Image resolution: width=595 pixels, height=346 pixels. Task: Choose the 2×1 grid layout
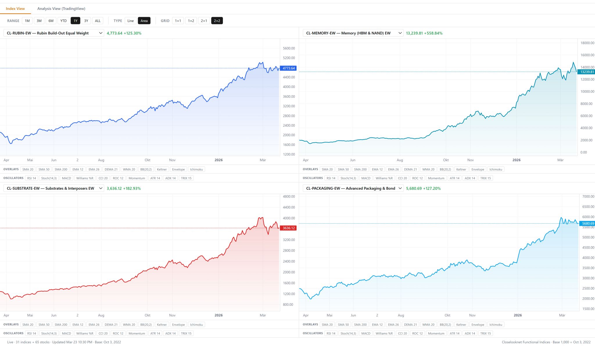[204, 21]
